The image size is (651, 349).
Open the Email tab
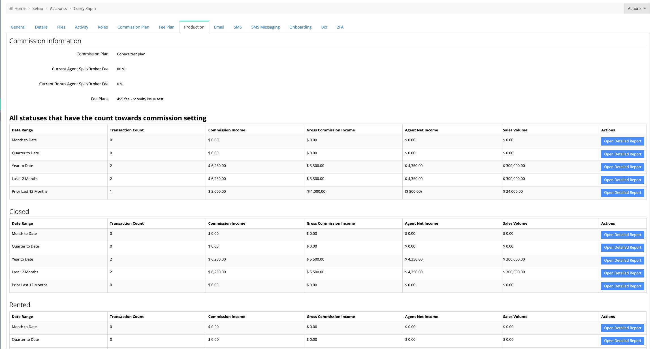point(219,27)
